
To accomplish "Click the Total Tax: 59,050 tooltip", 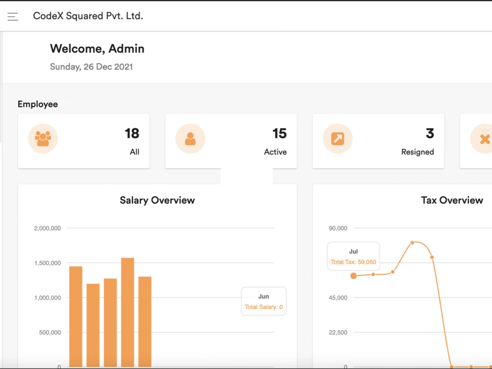I will pos(354,256).
